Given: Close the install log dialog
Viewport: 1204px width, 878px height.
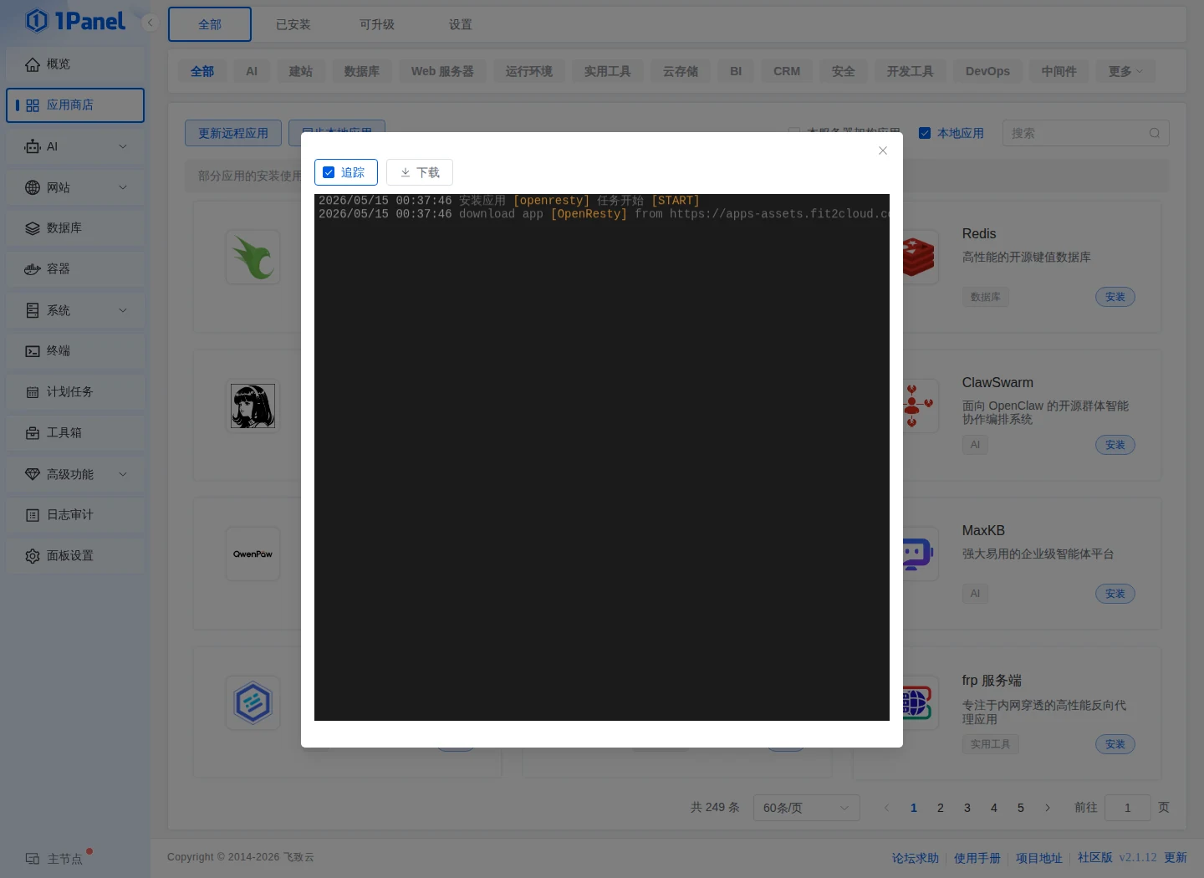Looking at the screenshot, I should 883,151.
